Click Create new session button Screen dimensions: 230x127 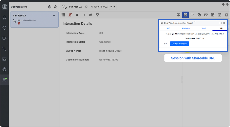click(x=179, y=44)
